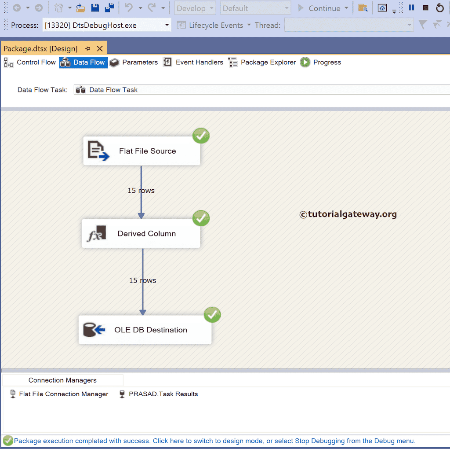Select the Break All pause icon
450x449 pixels.
[x=411, y=7]
